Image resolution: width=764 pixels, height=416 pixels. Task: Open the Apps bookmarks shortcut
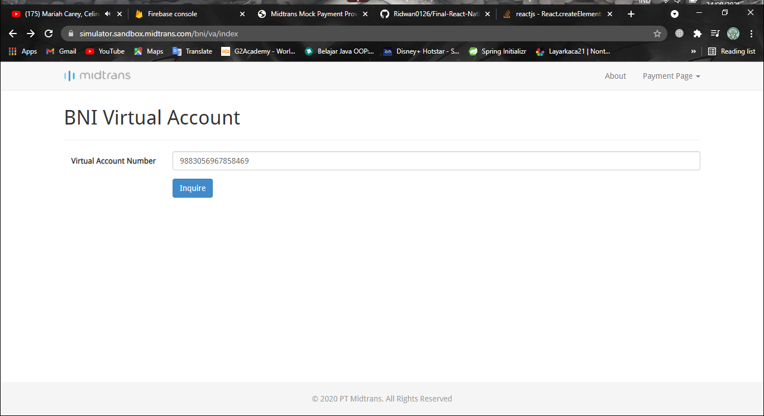click(x=23, y=51)
